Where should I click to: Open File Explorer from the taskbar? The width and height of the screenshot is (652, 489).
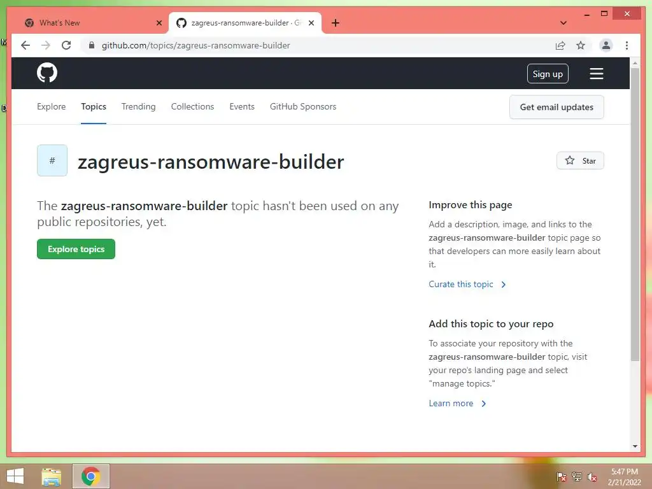point(52,476)
